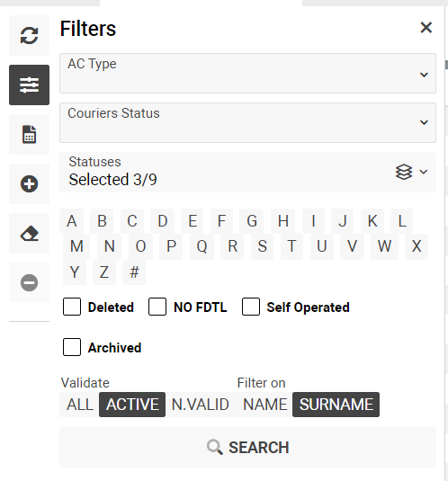This screenshot has height=481, width=448.
Task: Toggle the filters sliders icon
Action: coord(29,85)
